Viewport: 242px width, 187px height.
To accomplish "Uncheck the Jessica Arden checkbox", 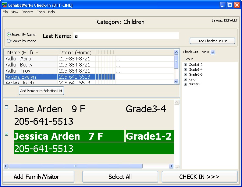I will pyautogui.click(x=6, y=134).
